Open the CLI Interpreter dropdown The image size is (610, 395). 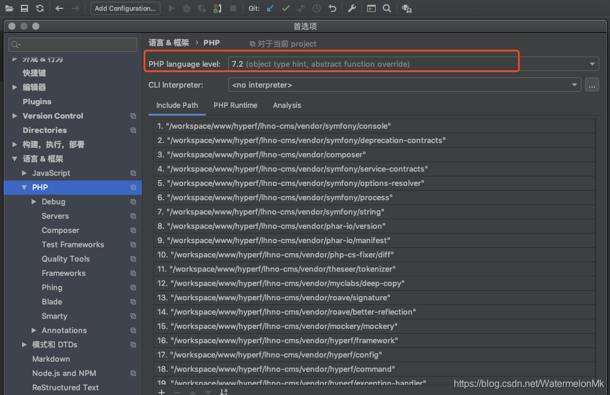pyautogui.click(x=405, y=85)
